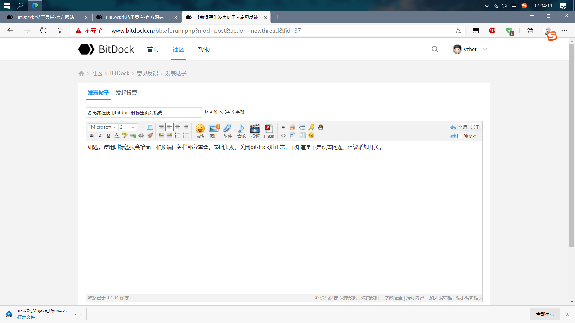The height and width of the screenshot is (323, 575).
Task: Click the ABP extension icon
Action: pos(492,31)
